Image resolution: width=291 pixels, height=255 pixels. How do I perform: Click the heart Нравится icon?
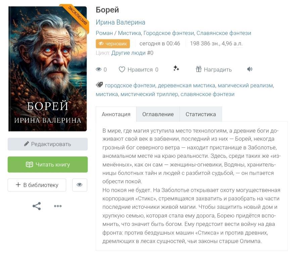tap(122, 69)
